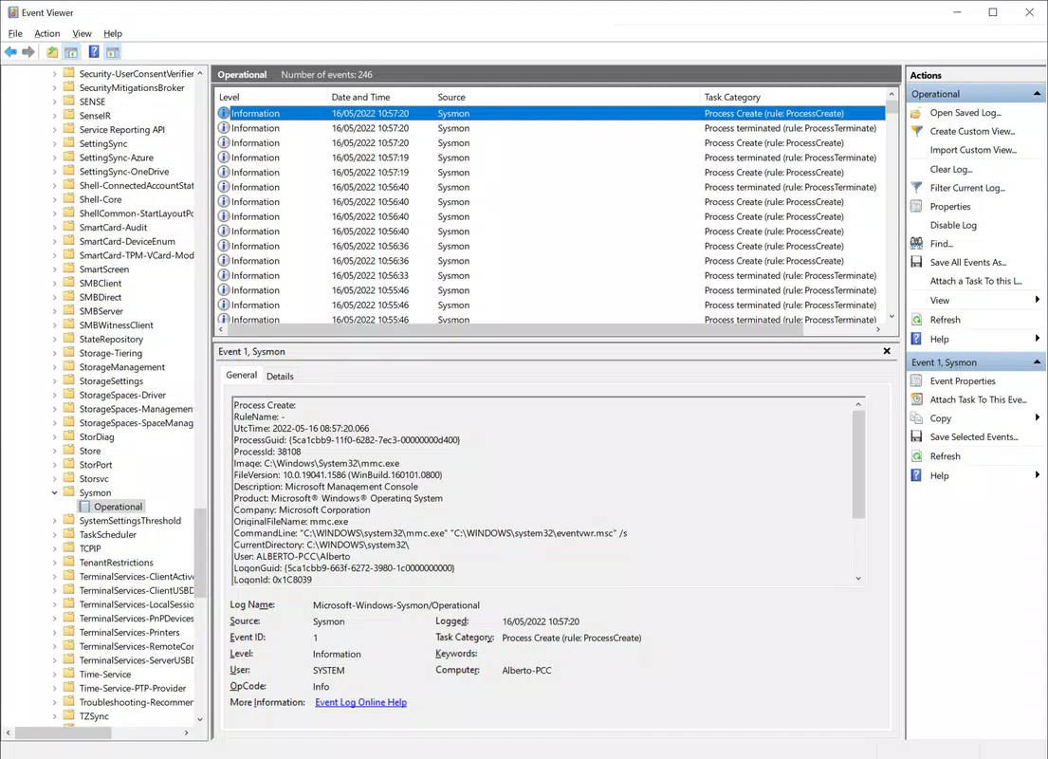1048x759 pixels.
Task: Expand the Store tree node
Action: [x=55, y=452]
